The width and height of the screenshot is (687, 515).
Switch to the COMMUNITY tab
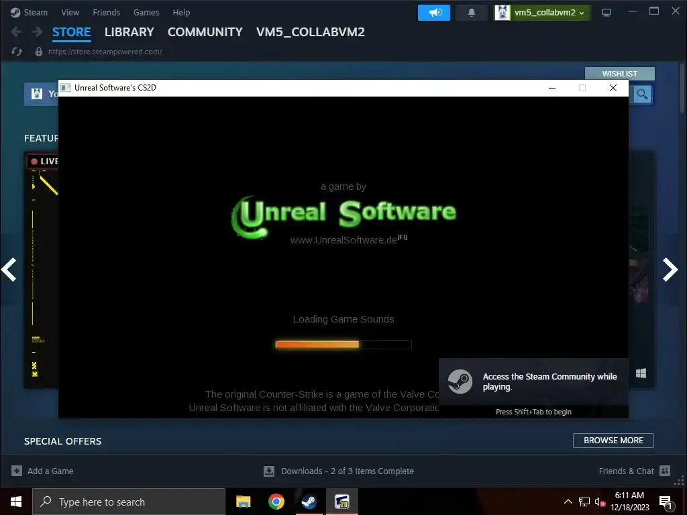coord(205,32)
